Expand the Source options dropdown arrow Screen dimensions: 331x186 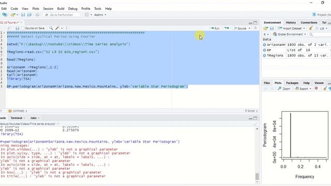coord(249,28)
